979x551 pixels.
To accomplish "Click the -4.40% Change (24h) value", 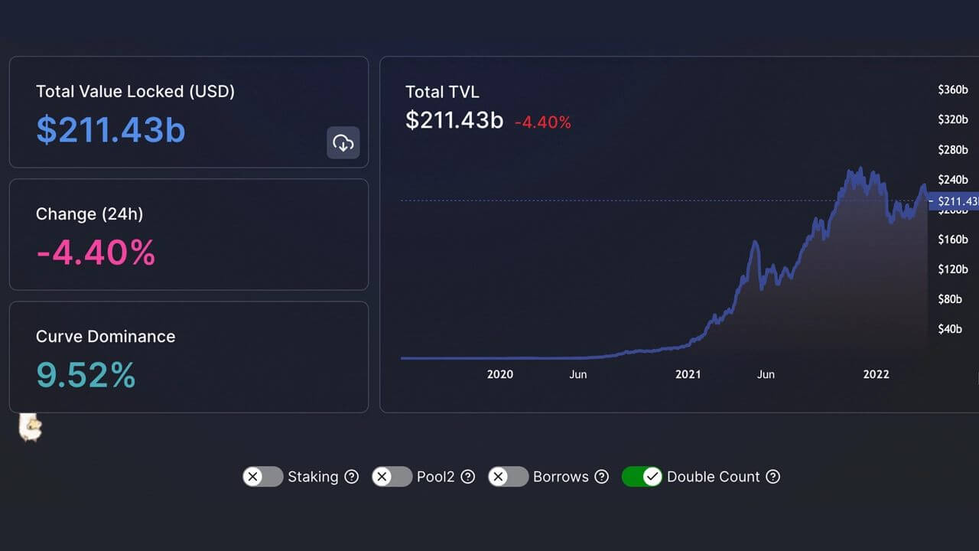I will pyautogui.click(x=96, y=253).
